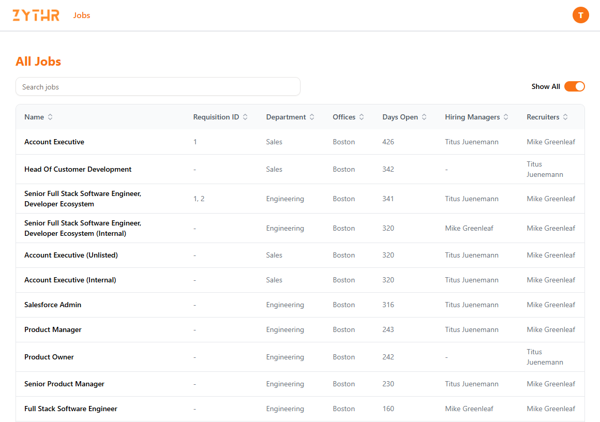Open the user avatar menu

pos(580,16)
